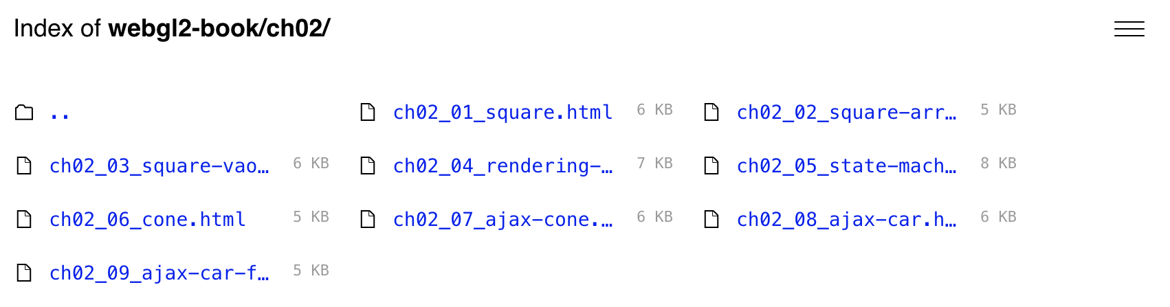Open ch02_02_square-arr… file link
This screenshot has width=1170, height=307.
(846, 113)
